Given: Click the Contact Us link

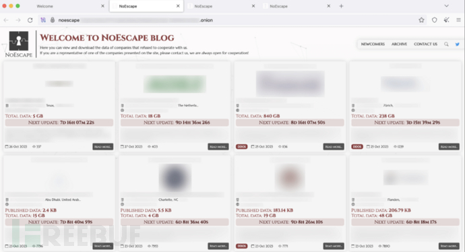Looking at the screenshot, I should click(425, 44).
